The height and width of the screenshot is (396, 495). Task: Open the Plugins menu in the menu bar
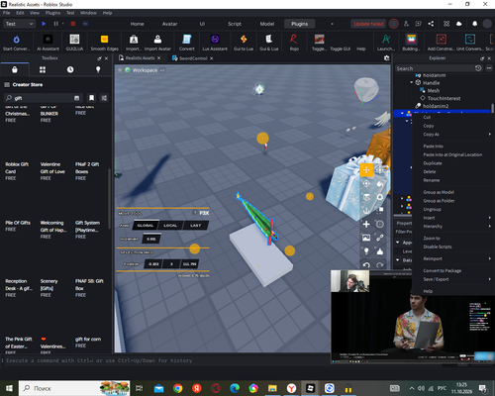point(52,13)
